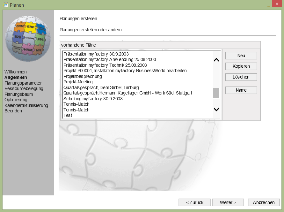Go to the Optimierung step

coord(16,100)
